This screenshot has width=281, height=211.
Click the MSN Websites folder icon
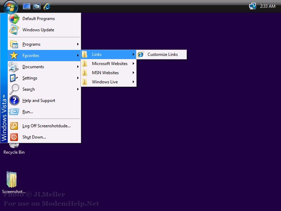pyautogui.click(x=85, y=73)
